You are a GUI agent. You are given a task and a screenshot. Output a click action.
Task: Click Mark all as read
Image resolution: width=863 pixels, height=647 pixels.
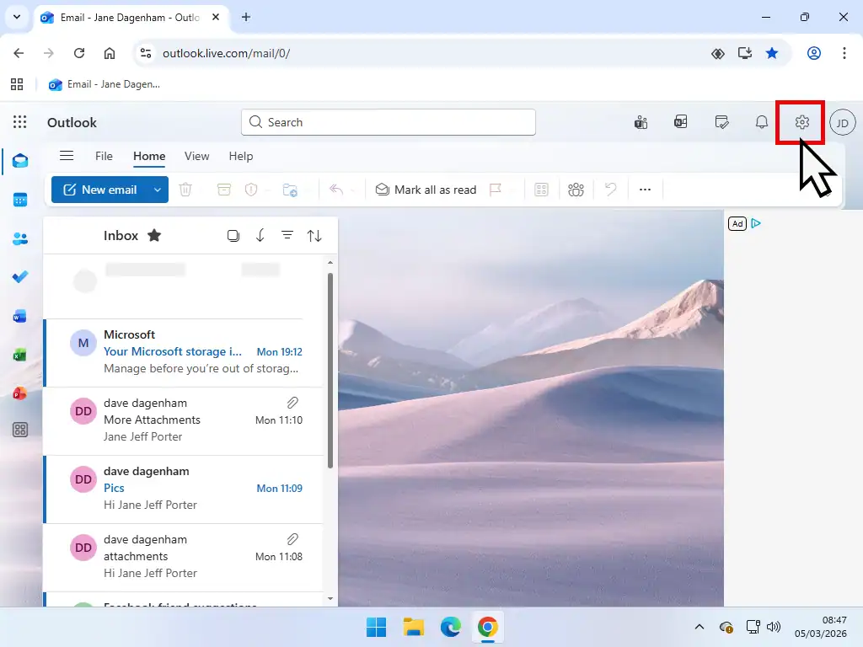click(426, 190)
